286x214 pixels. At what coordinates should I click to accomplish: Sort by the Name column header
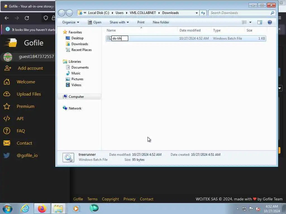tap(111, 30)
